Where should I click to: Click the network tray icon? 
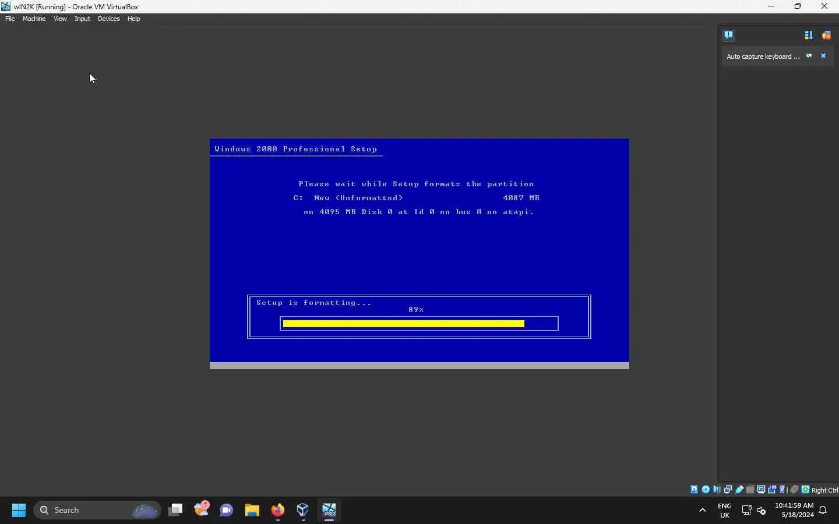tap(746, 510)
